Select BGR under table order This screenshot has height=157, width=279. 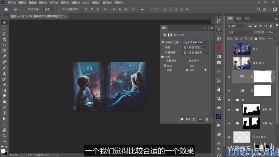point(187,70)
